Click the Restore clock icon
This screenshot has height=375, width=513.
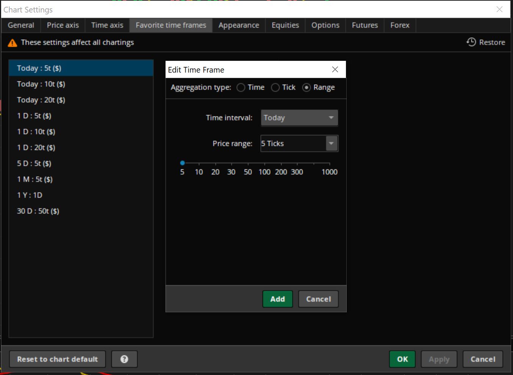tap(471, 42)
